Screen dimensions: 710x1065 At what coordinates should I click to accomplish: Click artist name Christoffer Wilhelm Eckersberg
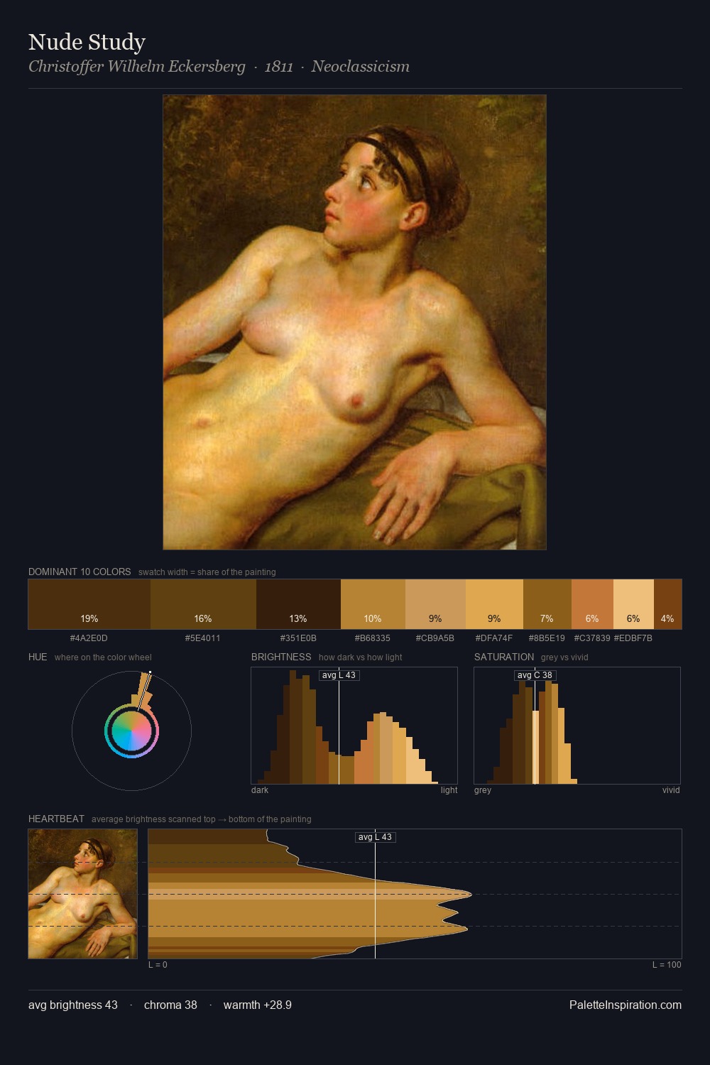click(137, 67)
